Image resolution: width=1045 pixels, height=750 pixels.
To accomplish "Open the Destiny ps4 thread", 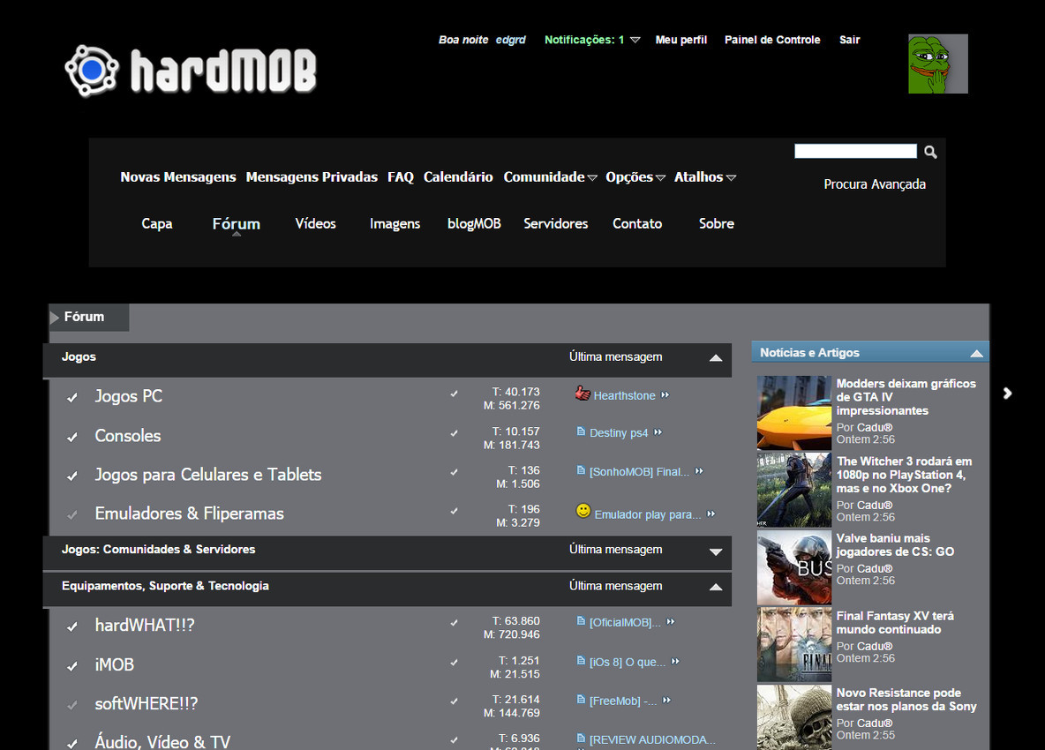I will tap(619, 433).
